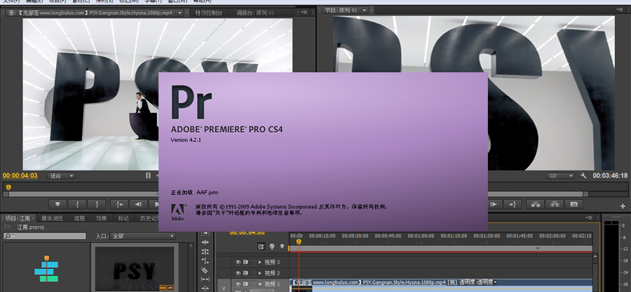The height and width of the screenshot is (292, 631).
Task: Toggle sync lock on 视频 1
Action: pyautogui.click(x=245, y=284)
